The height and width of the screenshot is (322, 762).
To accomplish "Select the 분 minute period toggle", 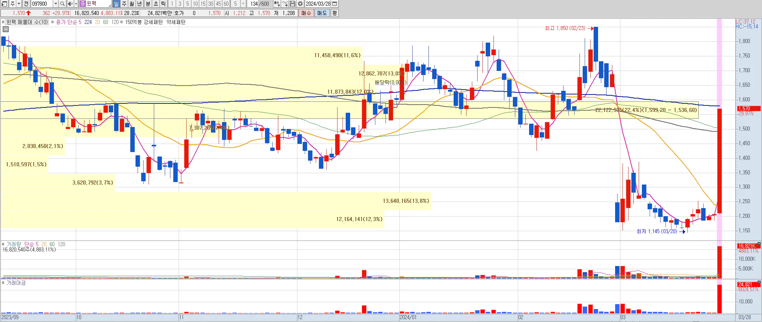I will [148, 4].
